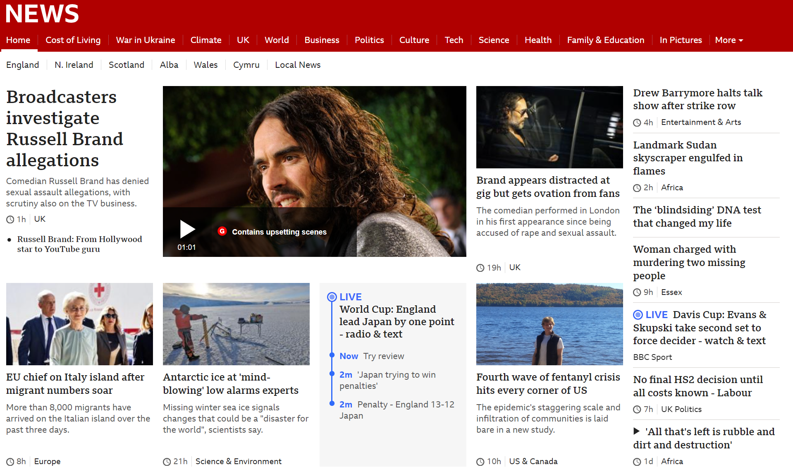This screenshot has height=472, width=793.
Task: Select the Scotland regional link
Action: click(x=127, y=65)
